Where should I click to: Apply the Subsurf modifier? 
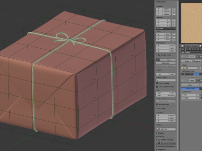(x=190, y=85)
